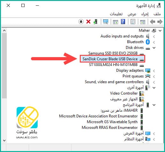This screenshot has width=165, height=152.
Task: Collapse the Maher root node
Action: tap(160, 31)
